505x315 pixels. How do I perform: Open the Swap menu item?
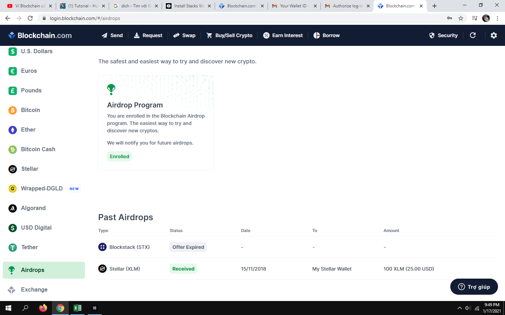tap(184, 35)
